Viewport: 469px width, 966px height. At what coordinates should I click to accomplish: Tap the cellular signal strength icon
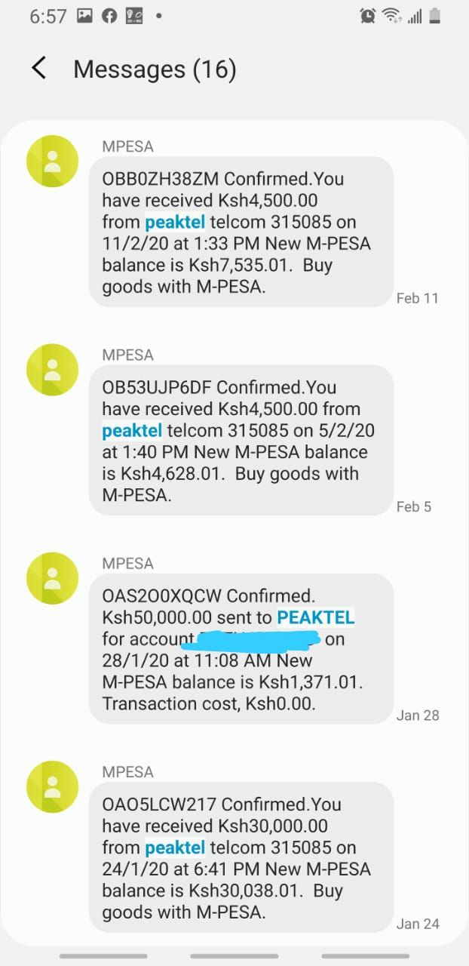(x=414, y=16)
